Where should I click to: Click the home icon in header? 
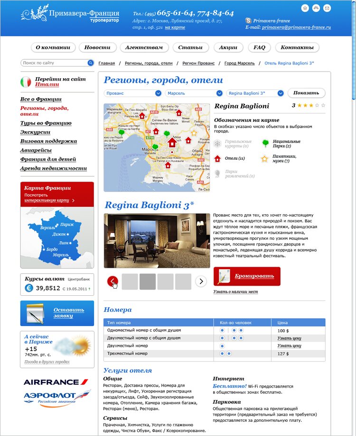pyautogui.click(x=305, y=8)
